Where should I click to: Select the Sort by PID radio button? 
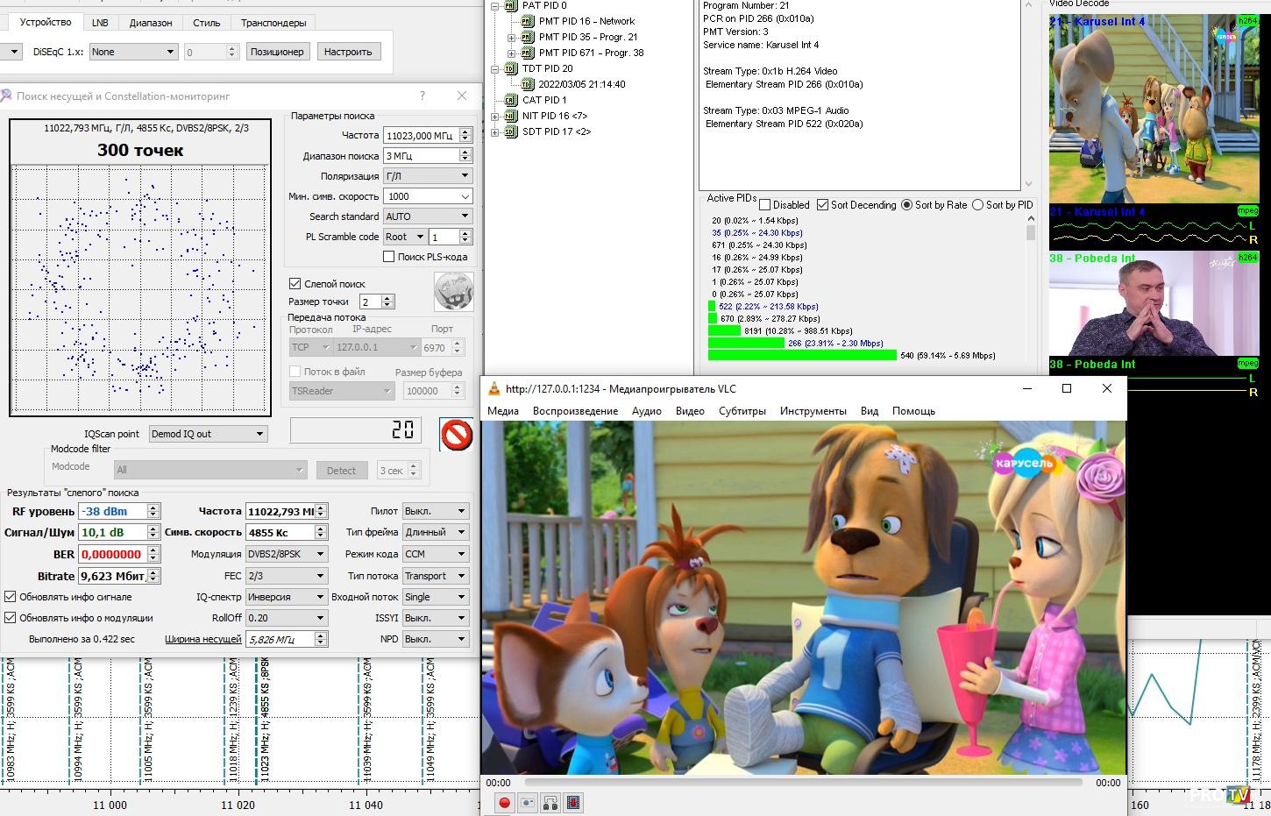[x=977, y=205]
